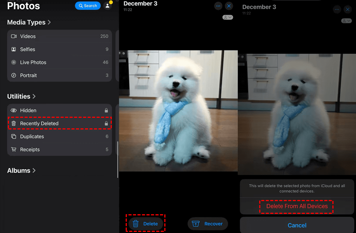Click the Videos camera icon

pyautogui.click(x=14, y=36)
